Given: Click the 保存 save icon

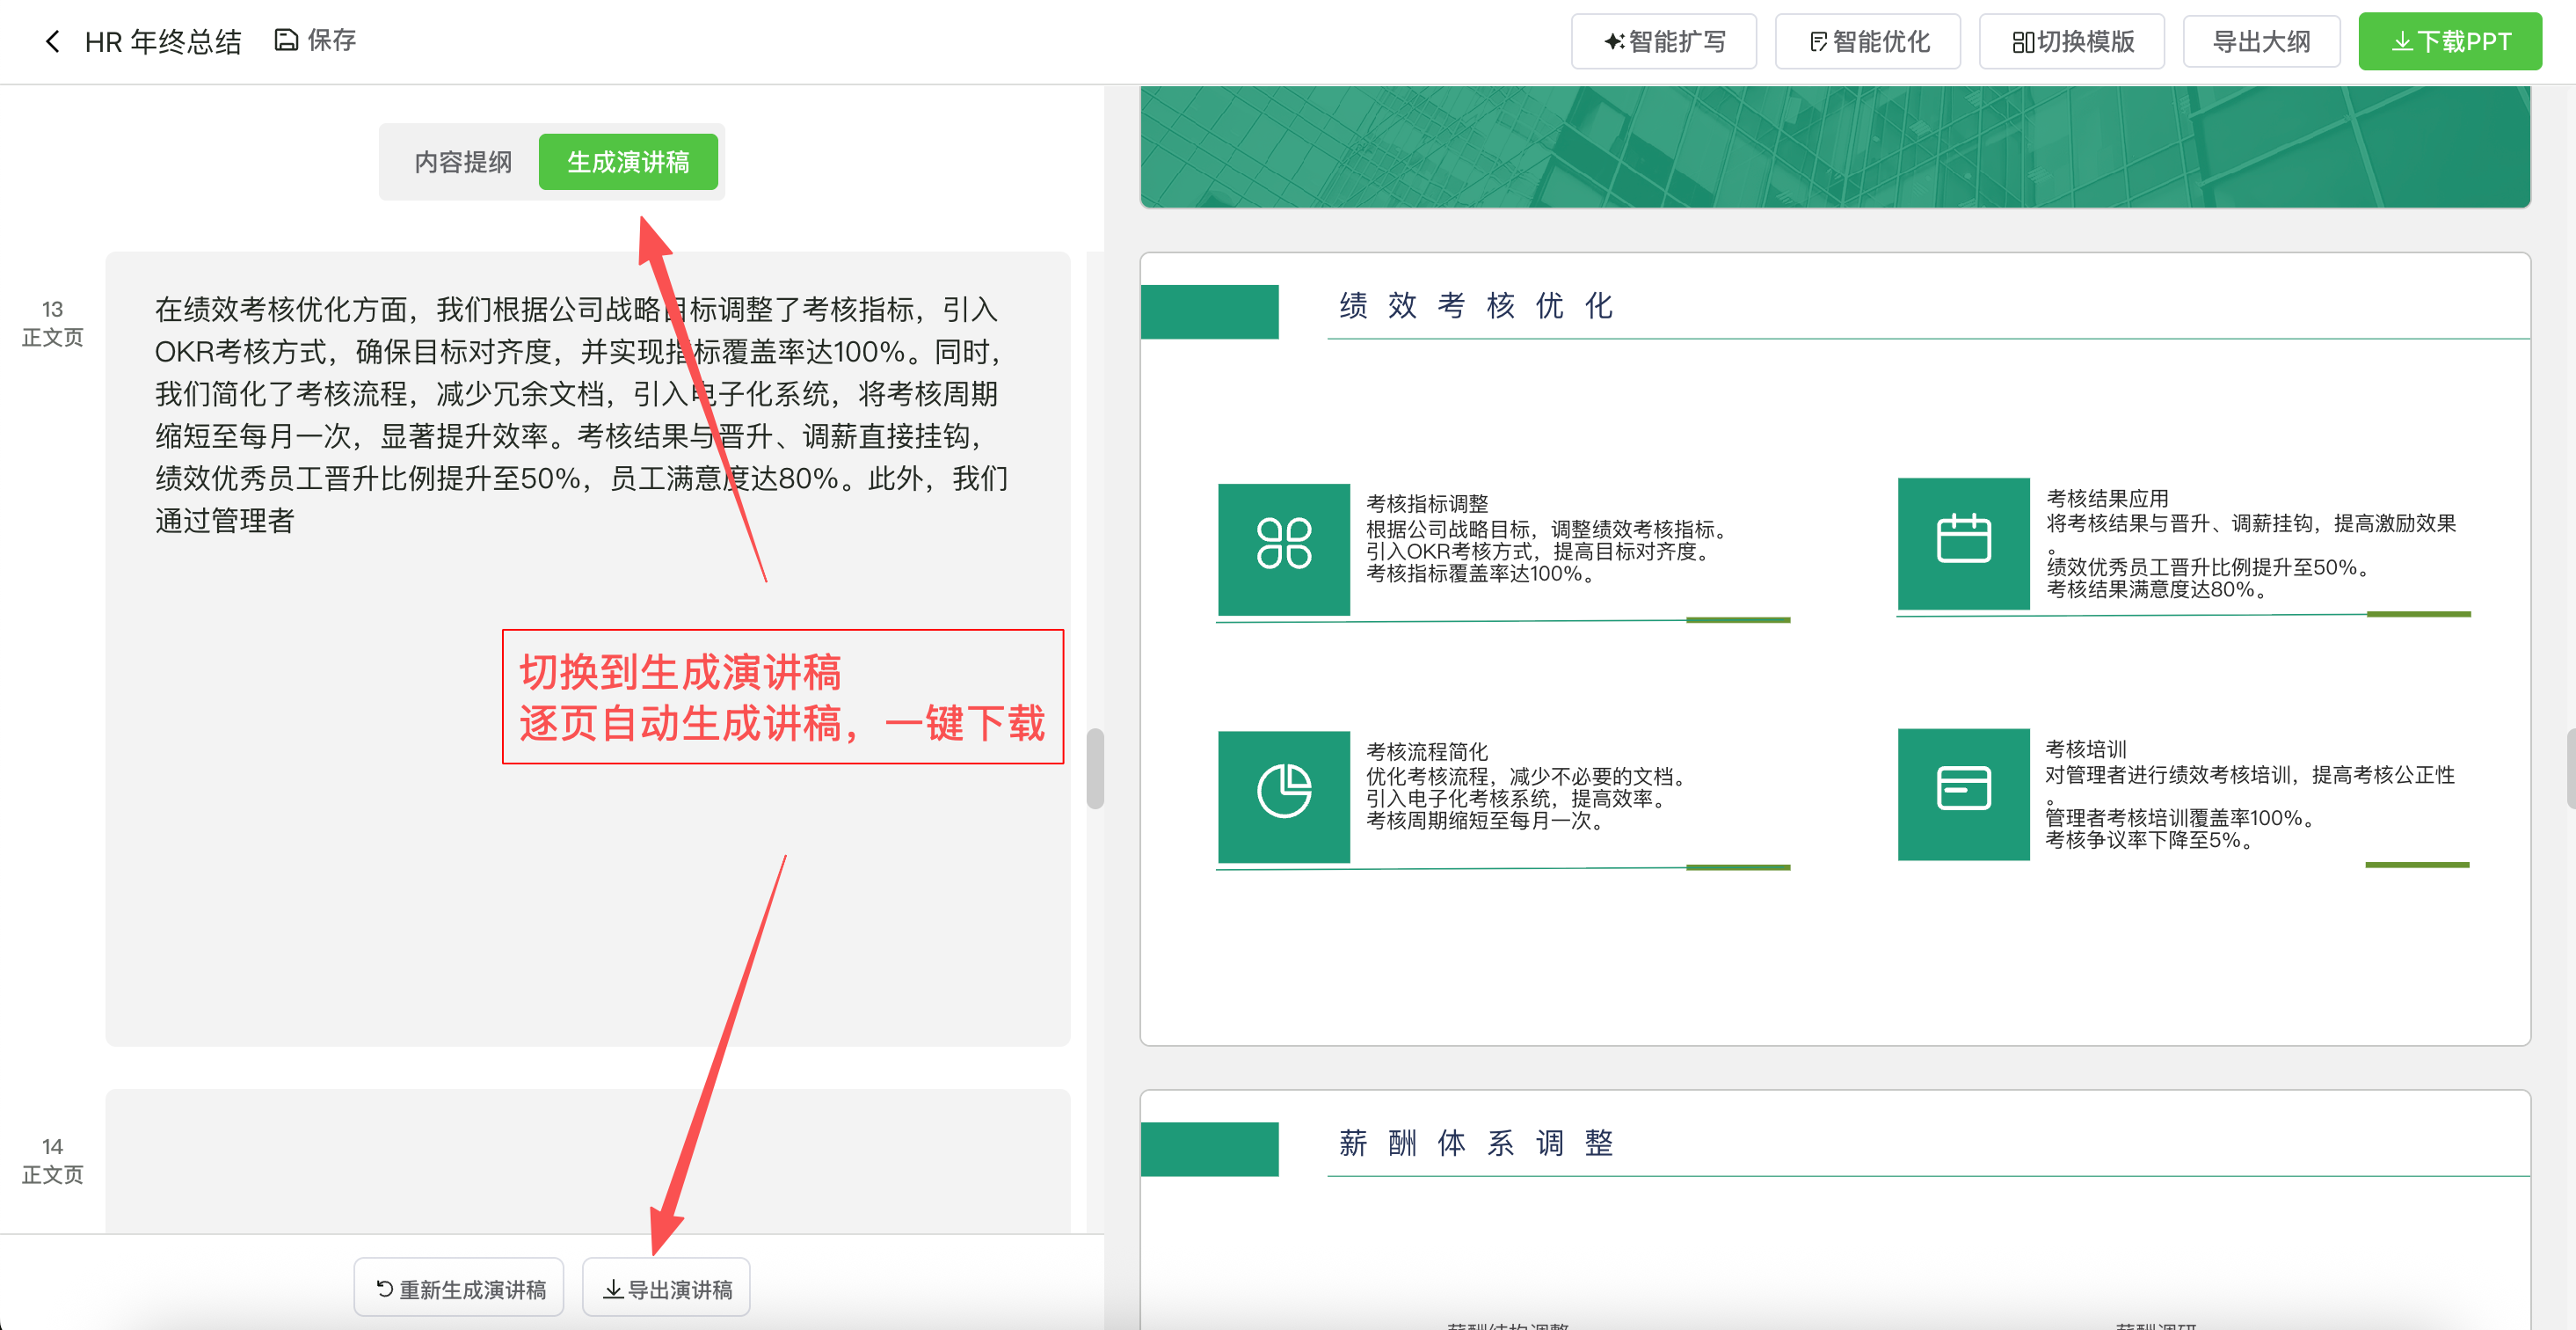Looking at the screenshot, I should pos(286,40).
